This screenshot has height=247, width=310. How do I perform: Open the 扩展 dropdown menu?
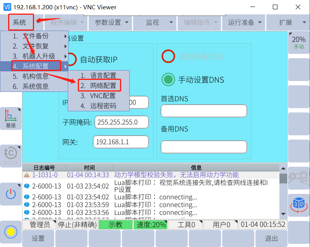point(289,22)
